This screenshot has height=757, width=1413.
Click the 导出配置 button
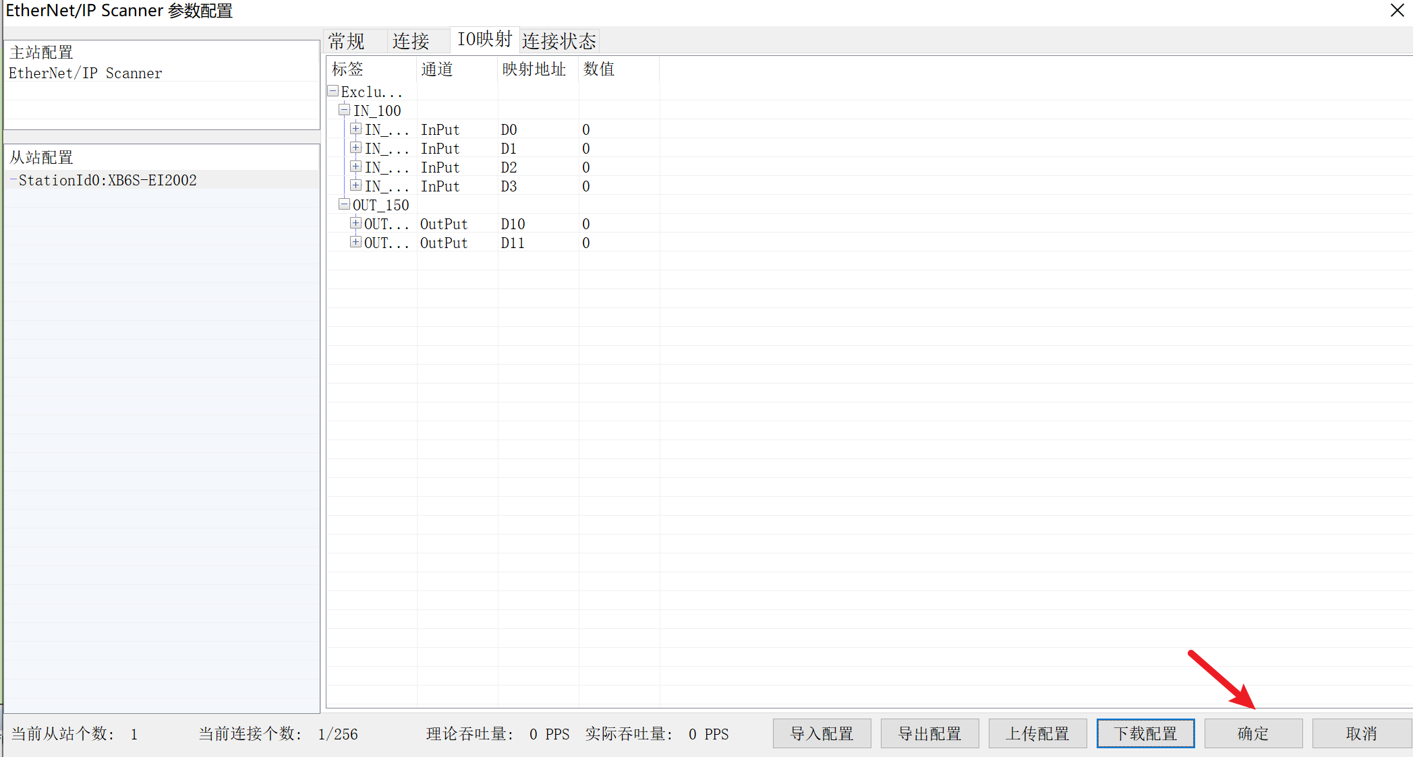point(929,733)
